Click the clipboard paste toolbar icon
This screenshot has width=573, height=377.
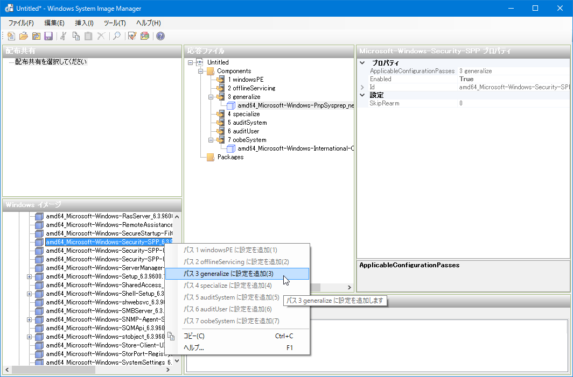tap(88, 36)
